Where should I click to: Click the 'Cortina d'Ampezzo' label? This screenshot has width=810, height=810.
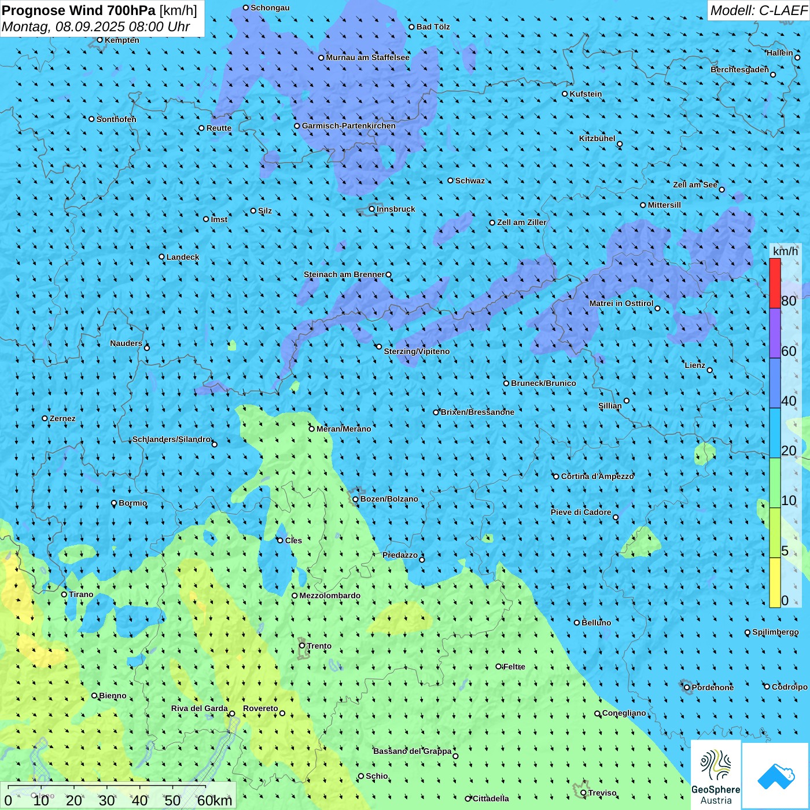[598, 476]
